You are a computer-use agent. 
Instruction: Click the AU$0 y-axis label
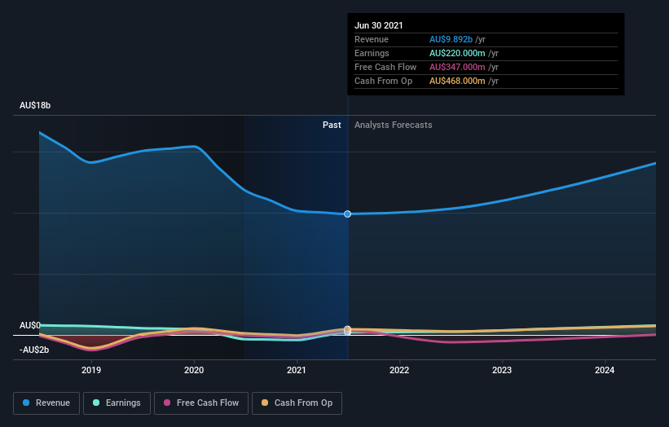(30, 325)
